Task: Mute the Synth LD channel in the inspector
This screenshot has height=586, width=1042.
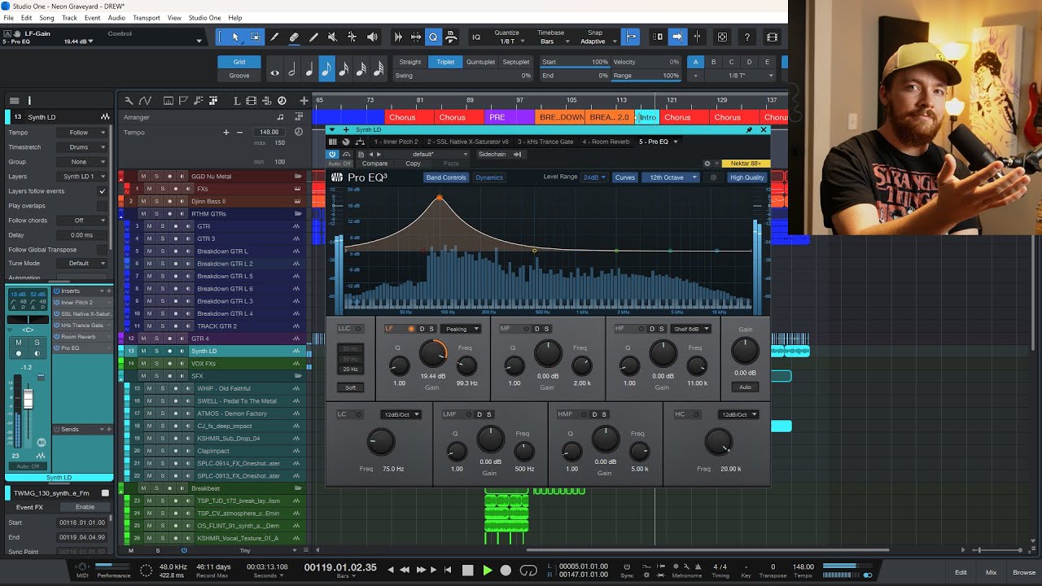Action: [19, 343]
